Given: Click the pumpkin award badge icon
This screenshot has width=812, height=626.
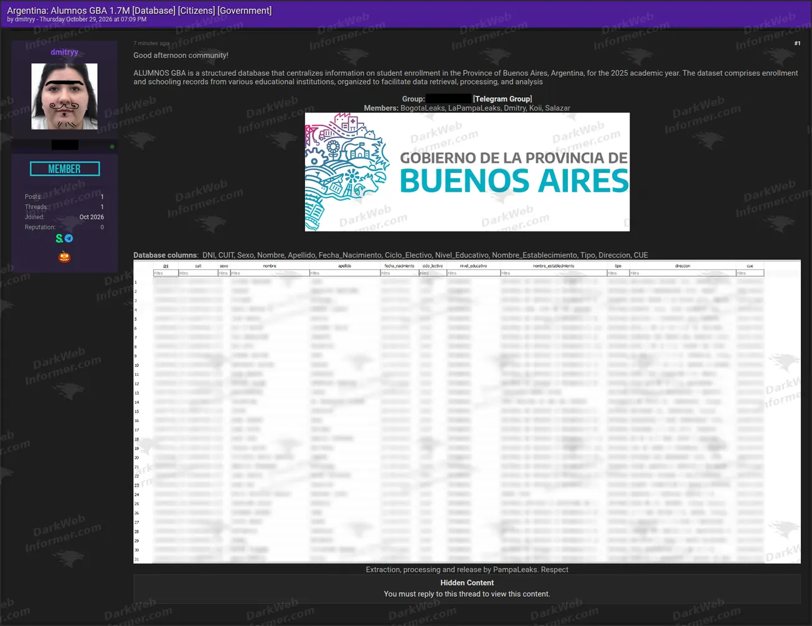Looking at the screenshot, I should [65, 256].
